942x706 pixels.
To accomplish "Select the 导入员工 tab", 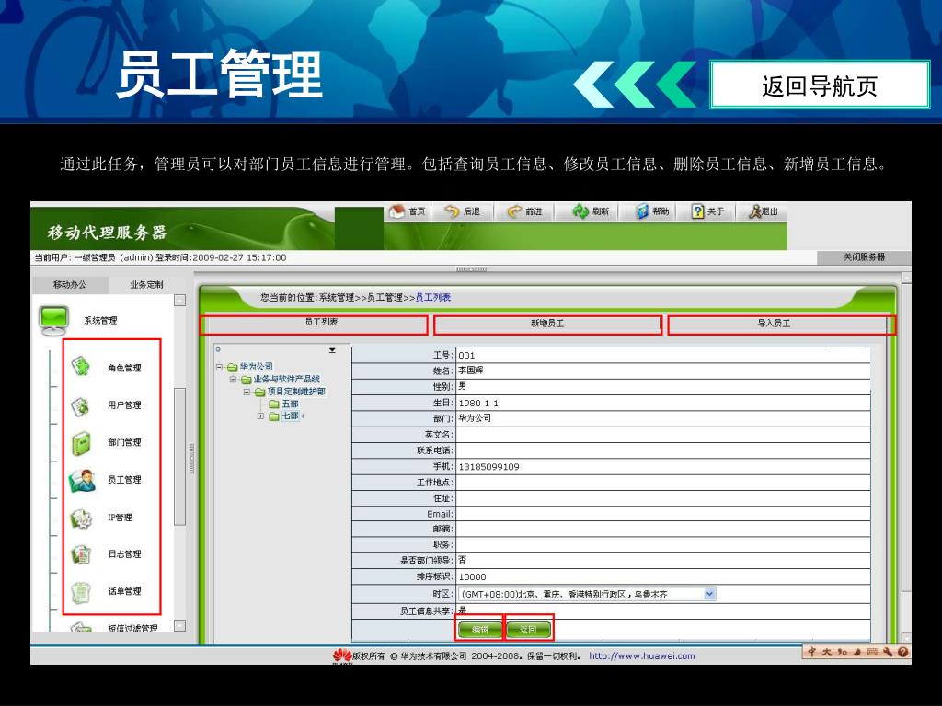I will pos(782,325).
